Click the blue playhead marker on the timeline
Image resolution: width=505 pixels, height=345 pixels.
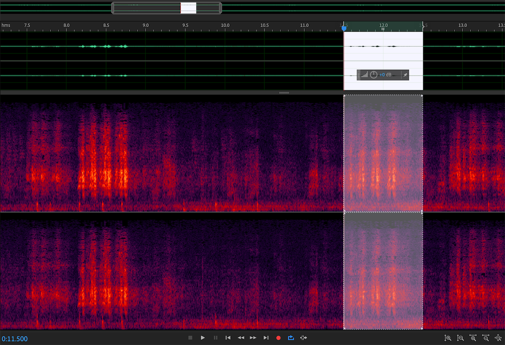pos(344,28)
